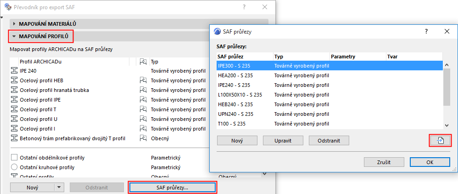Click the profile icon of Ocelový profil IPE
This screenshot has width=458, height=194.
click(x=14, y=99)
